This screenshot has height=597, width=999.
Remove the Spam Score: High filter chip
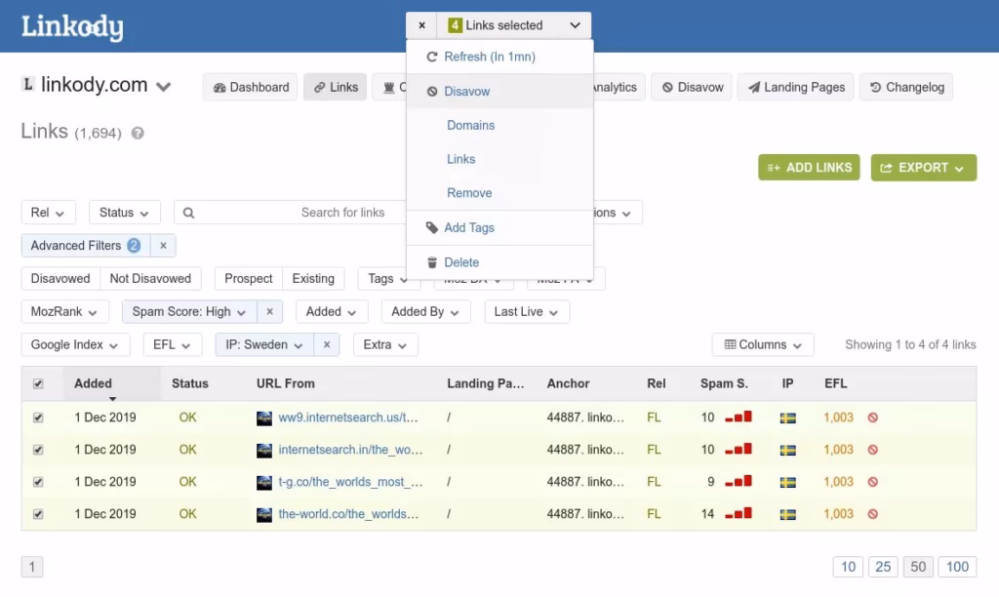(268, 311)
